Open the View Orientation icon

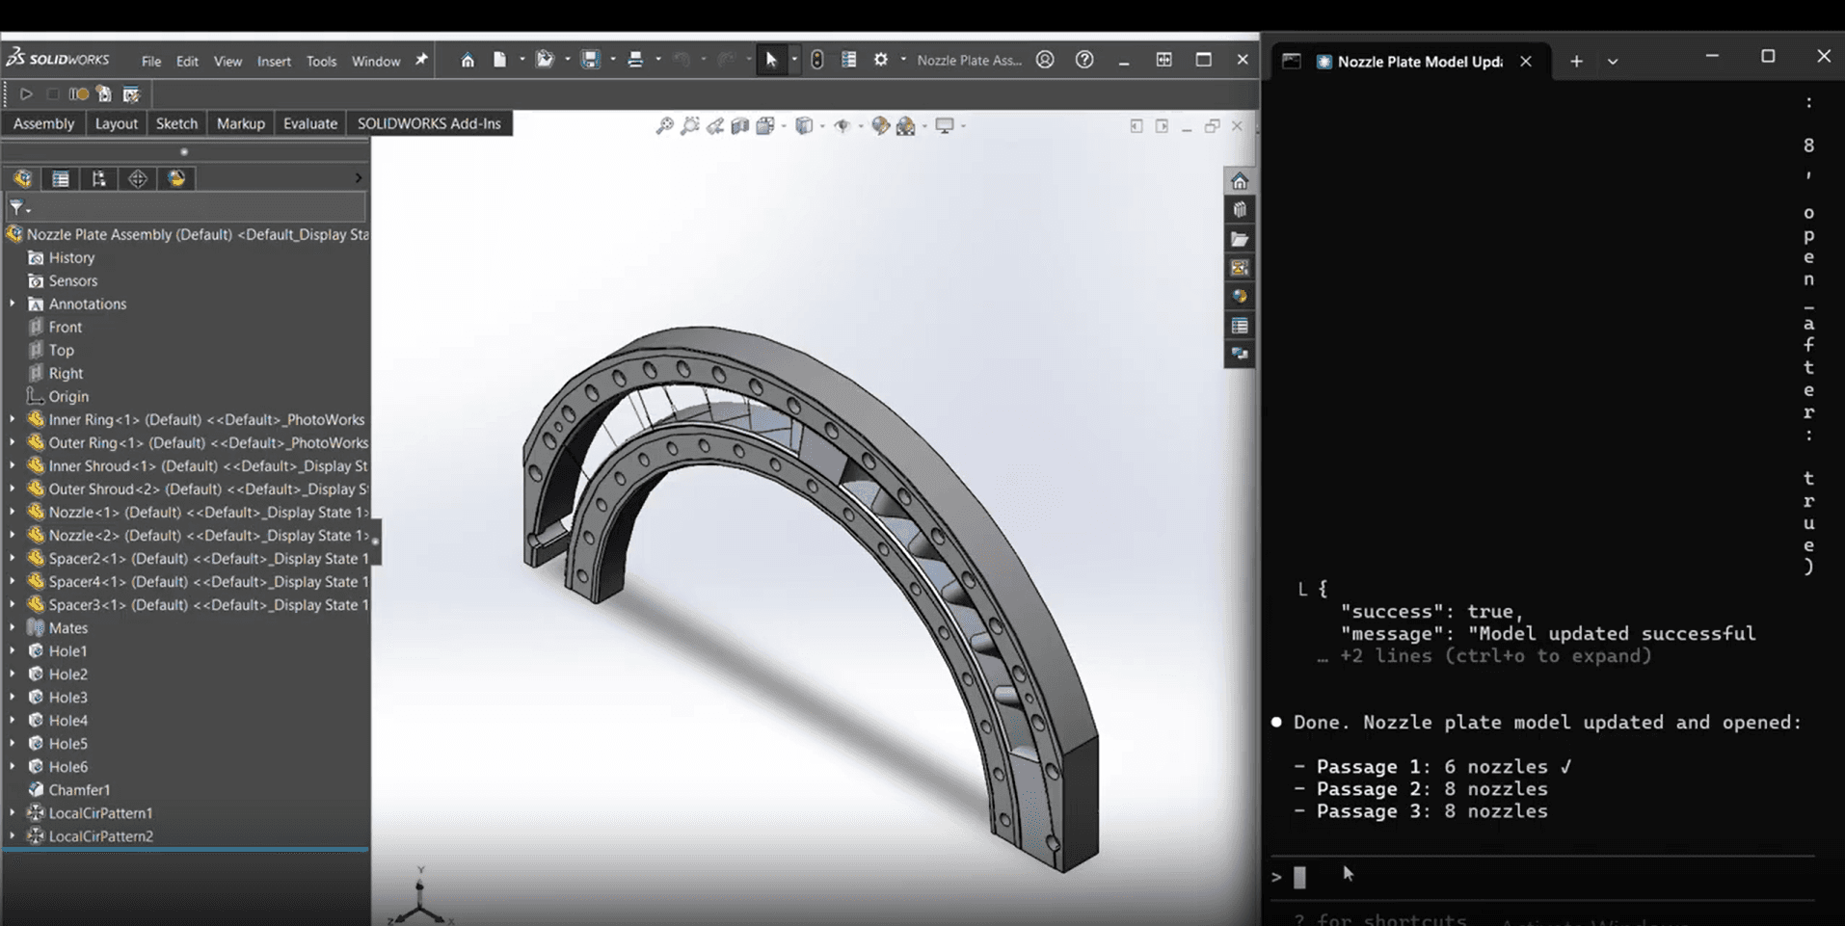pyautogui.click(x=765, y=125)
